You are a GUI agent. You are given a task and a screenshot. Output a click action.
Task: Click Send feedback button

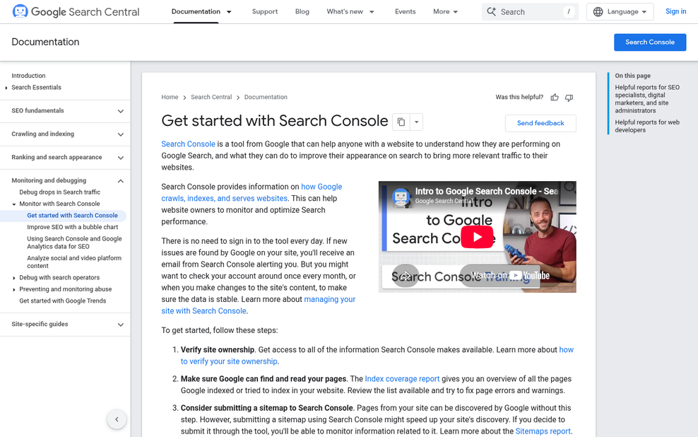tap(540, 124)
